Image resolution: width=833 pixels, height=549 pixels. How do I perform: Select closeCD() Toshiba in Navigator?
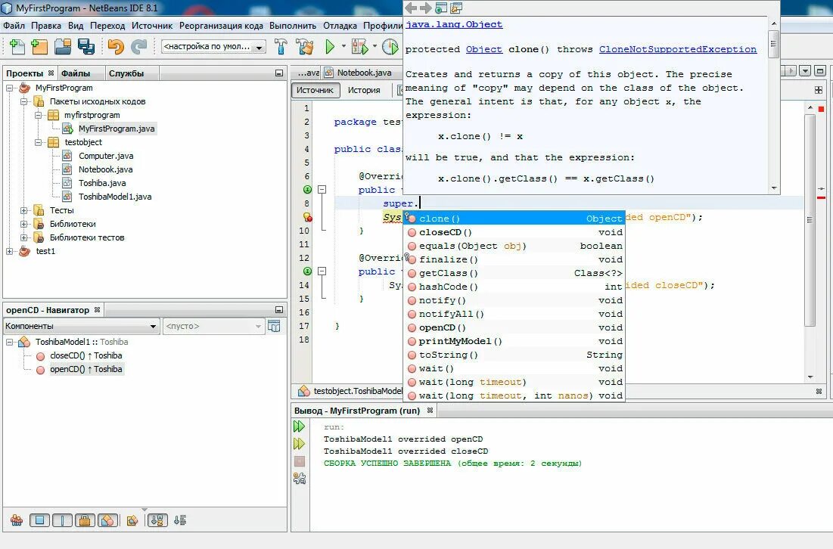click(86, 355)
